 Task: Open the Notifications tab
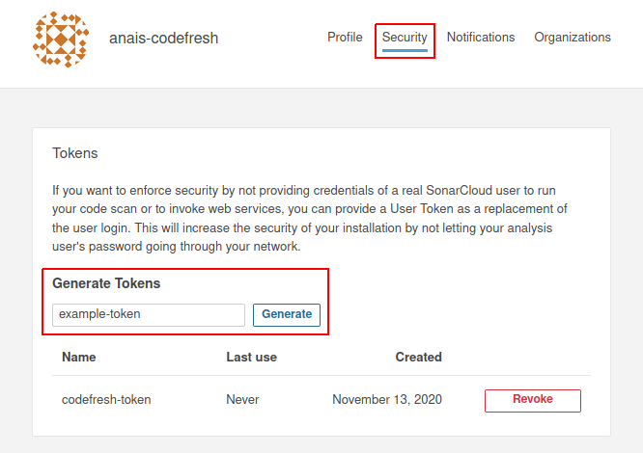pyautogui.click(x=481, y=38)
